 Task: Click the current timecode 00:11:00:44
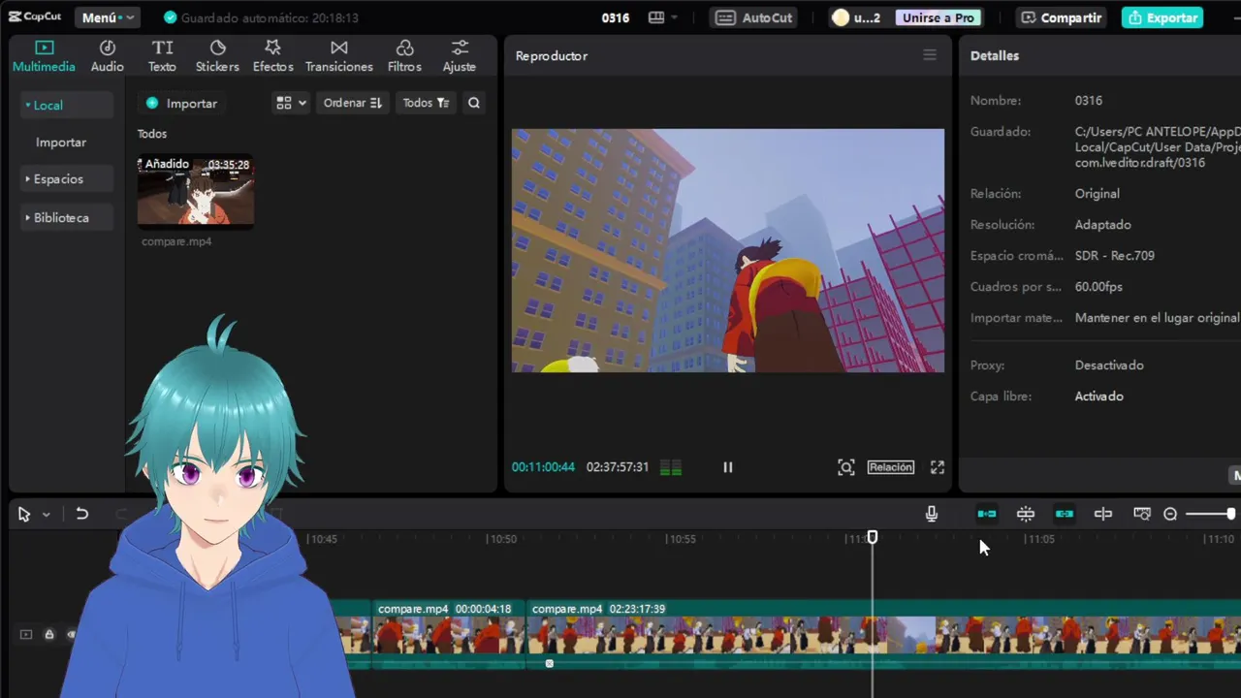click(x=543, y=467)
